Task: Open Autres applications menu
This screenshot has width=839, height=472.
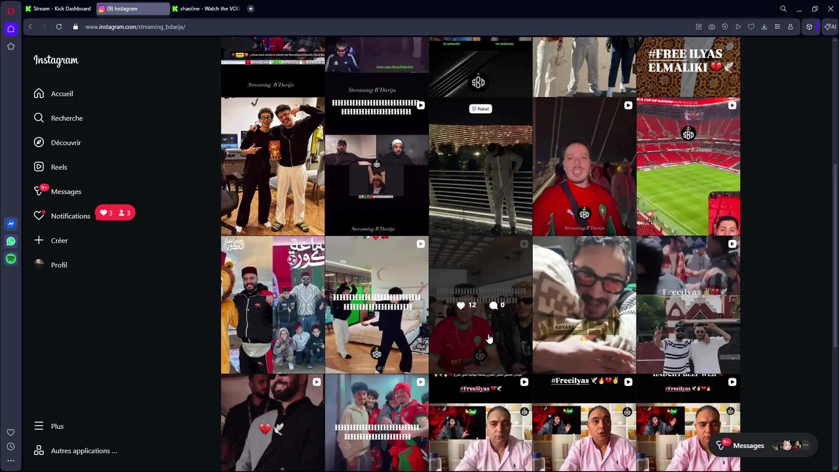Action: point(83,451)
